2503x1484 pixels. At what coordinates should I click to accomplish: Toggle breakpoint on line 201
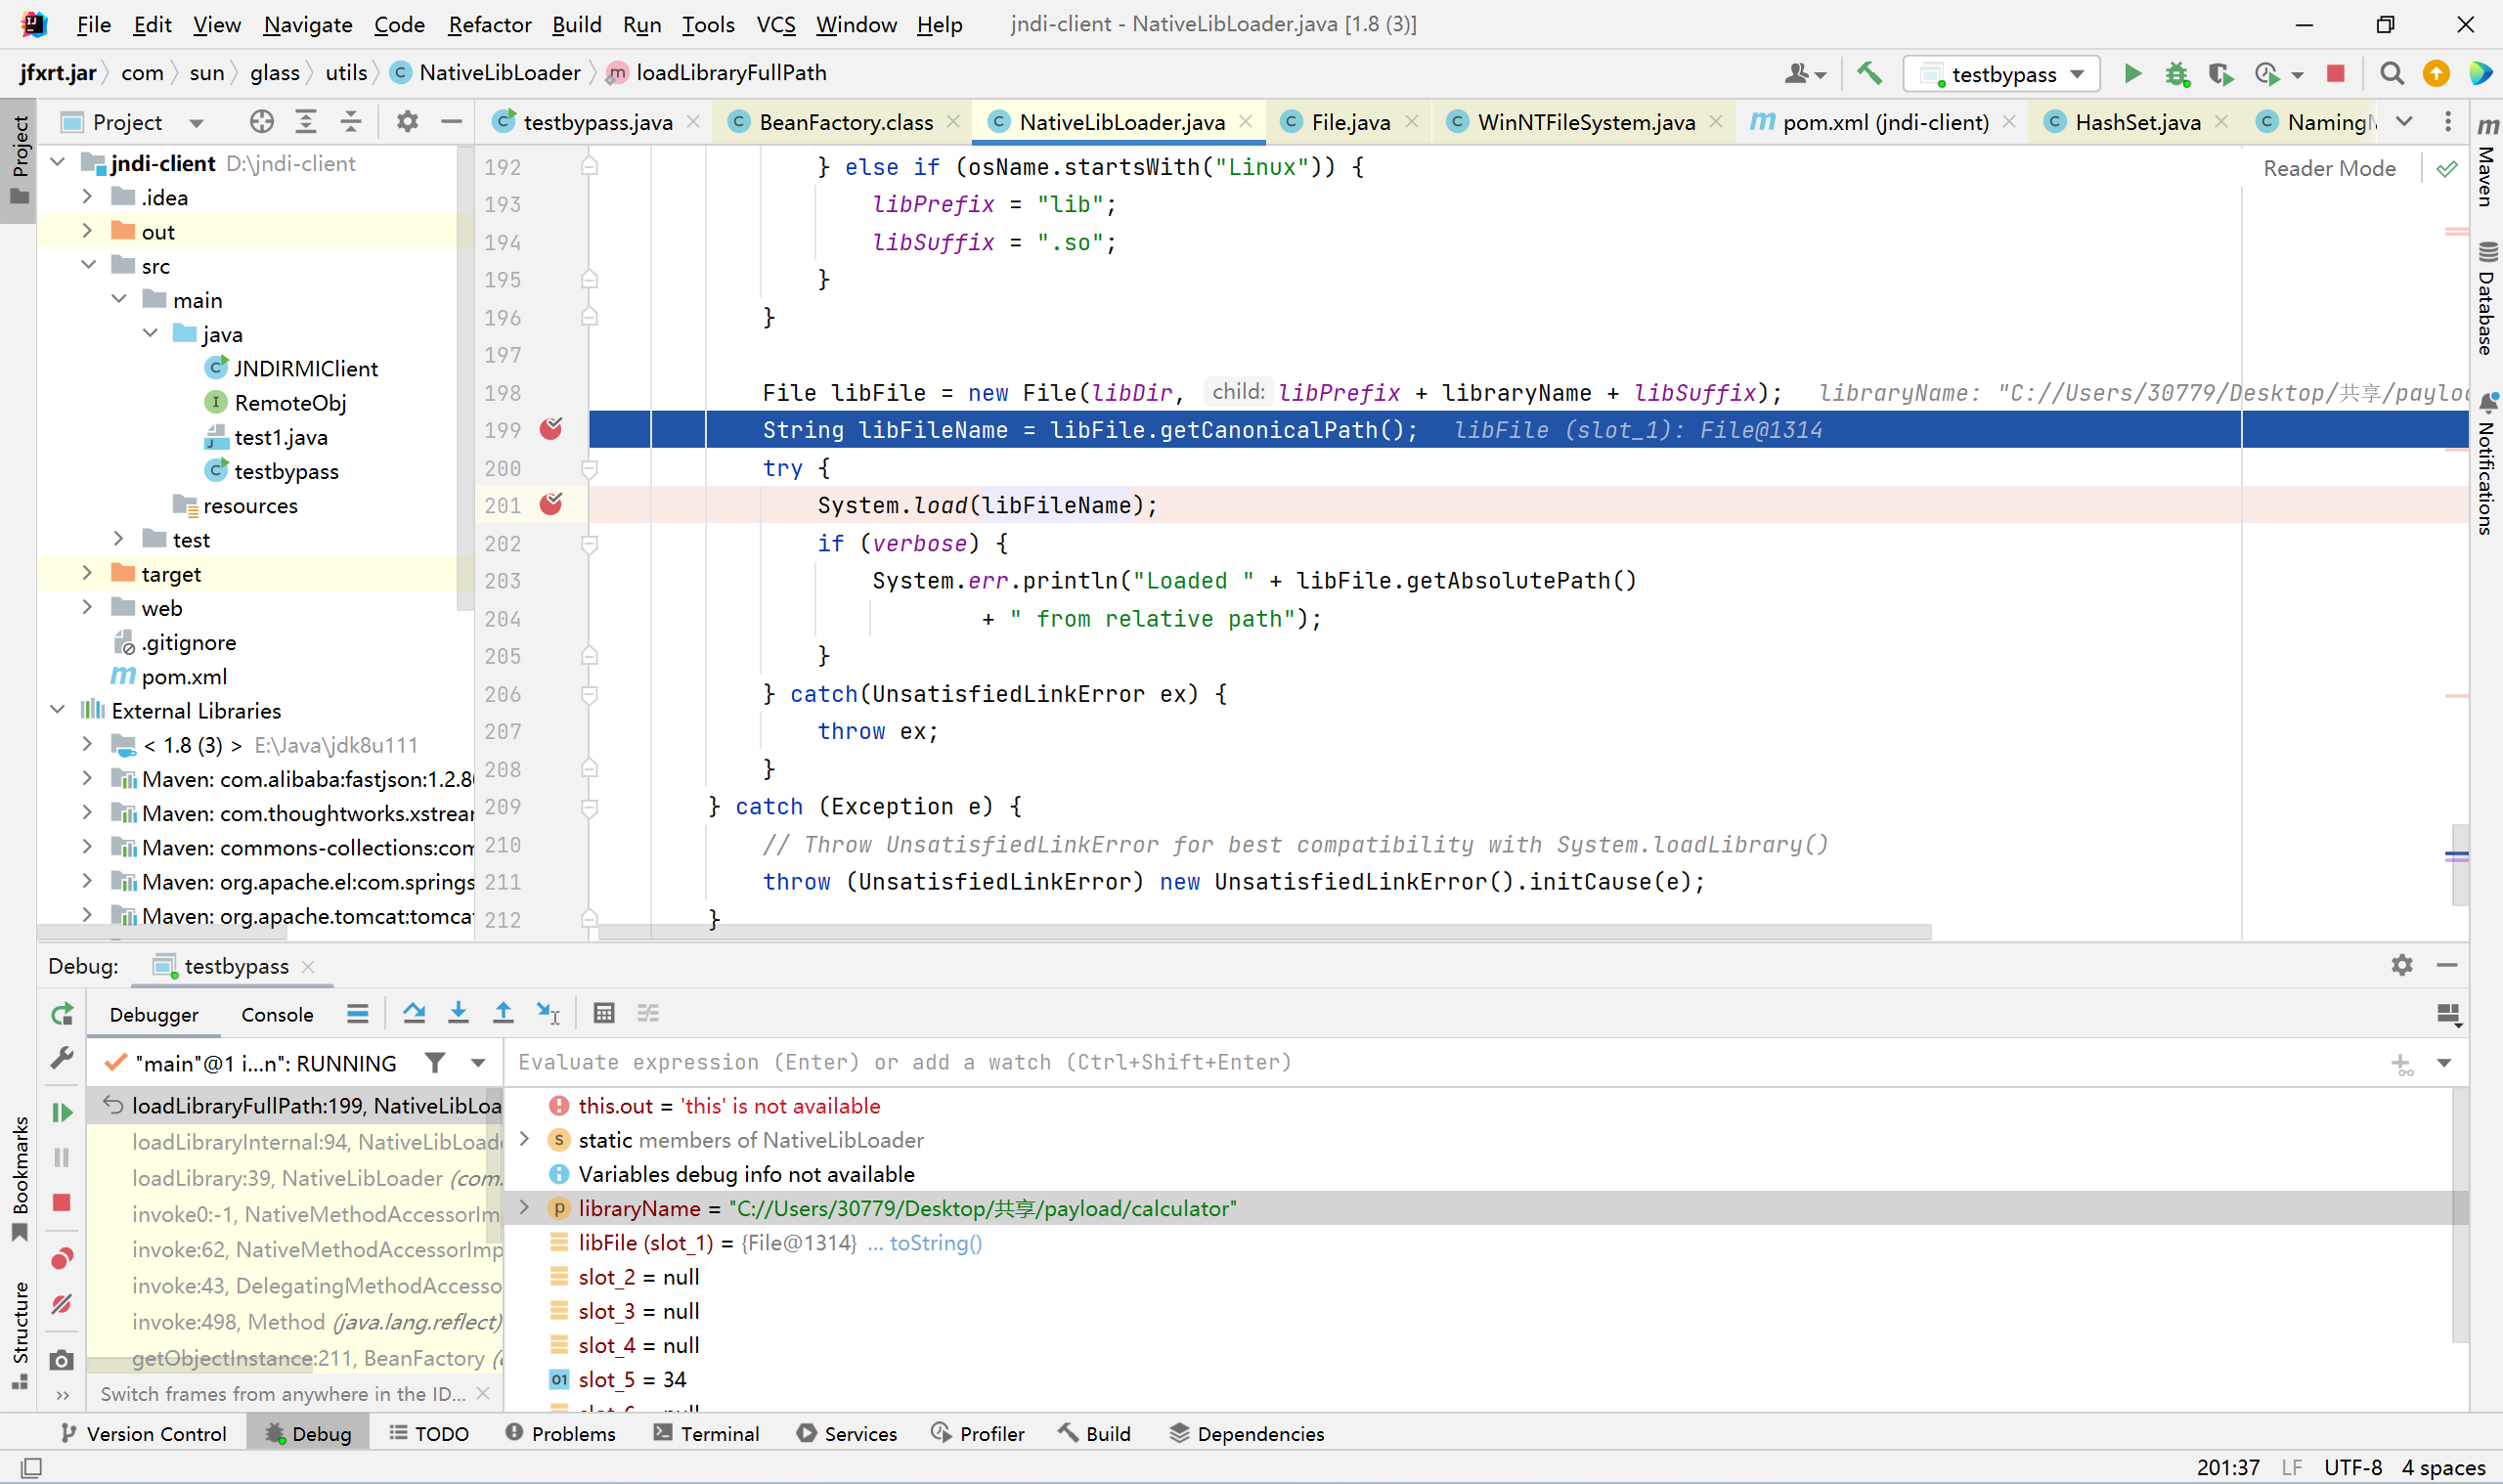(x=551, y=504)
